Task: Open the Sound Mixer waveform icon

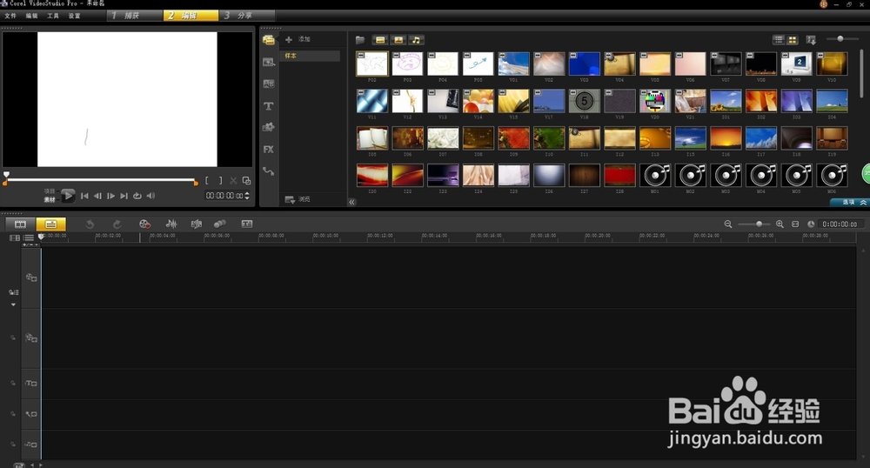Action: pyautogui.click(x=171, y=224)
